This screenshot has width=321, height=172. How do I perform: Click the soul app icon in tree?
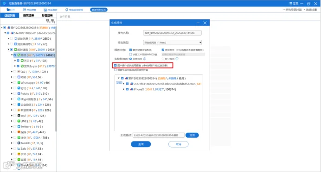tap(19, 116)
